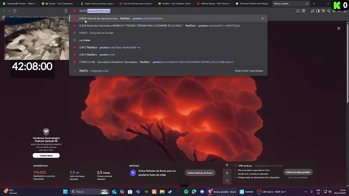Click the ESP ES language indicator
The width and height of the screenshot is (349, 196).
point(318,192)
